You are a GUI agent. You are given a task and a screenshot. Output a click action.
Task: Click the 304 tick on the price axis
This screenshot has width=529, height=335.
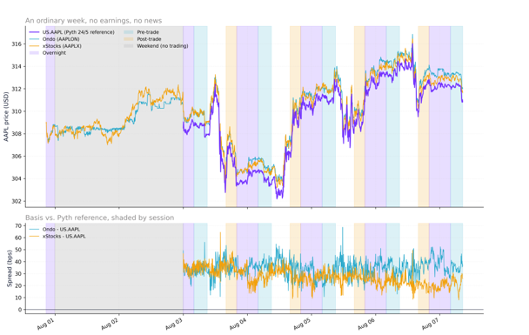(x=17, y=178)
